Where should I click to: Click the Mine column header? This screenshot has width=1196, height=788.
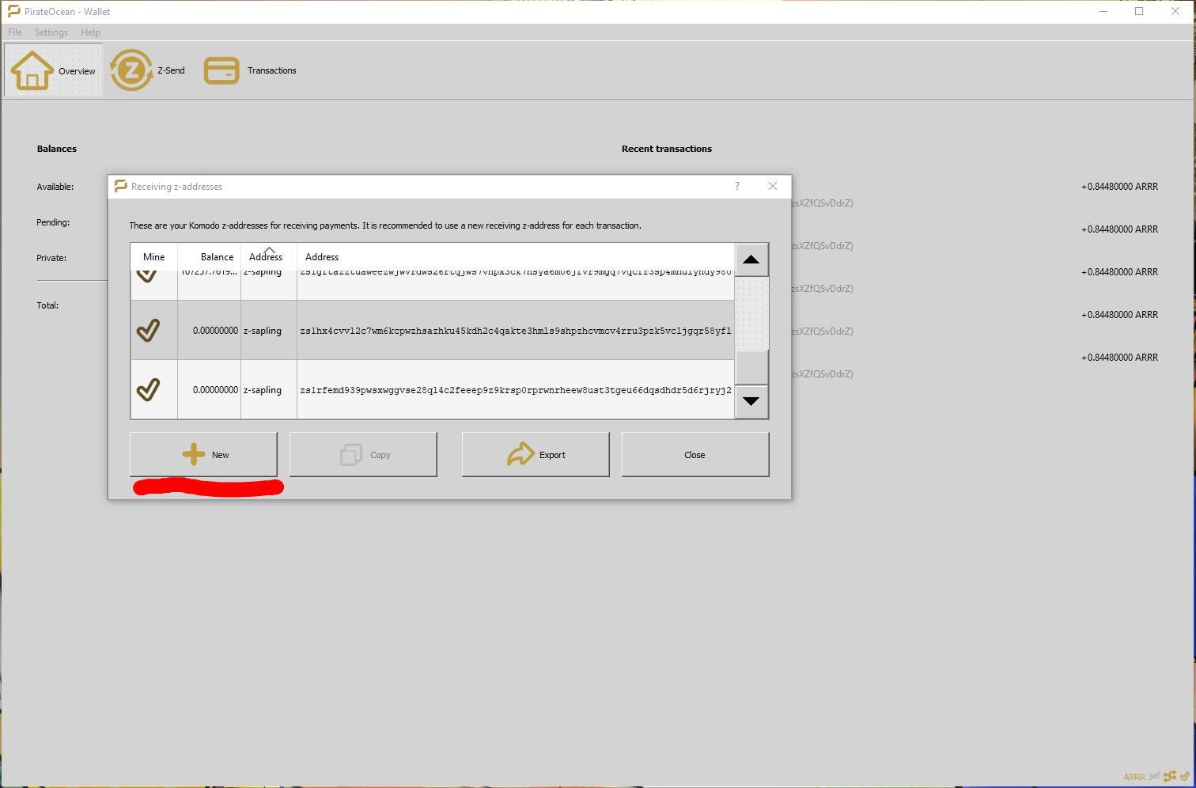(x=154, y=257)
